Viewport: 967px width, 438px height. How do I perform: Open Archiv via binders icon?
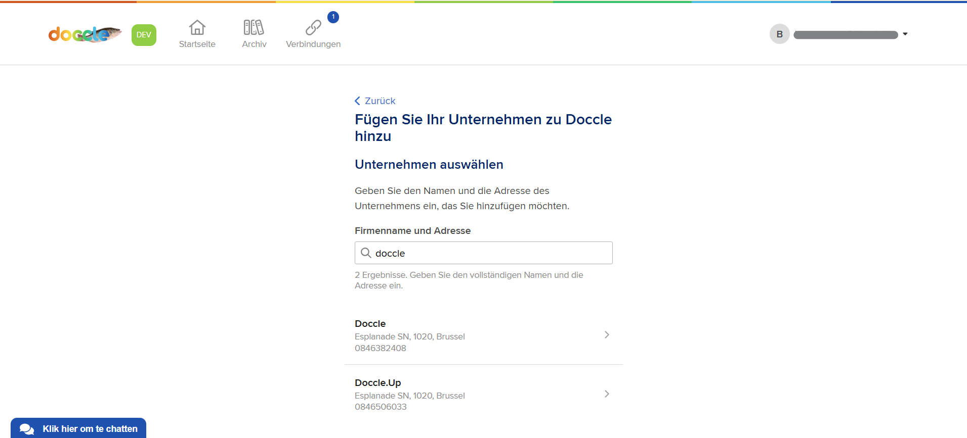click(254, 27)
